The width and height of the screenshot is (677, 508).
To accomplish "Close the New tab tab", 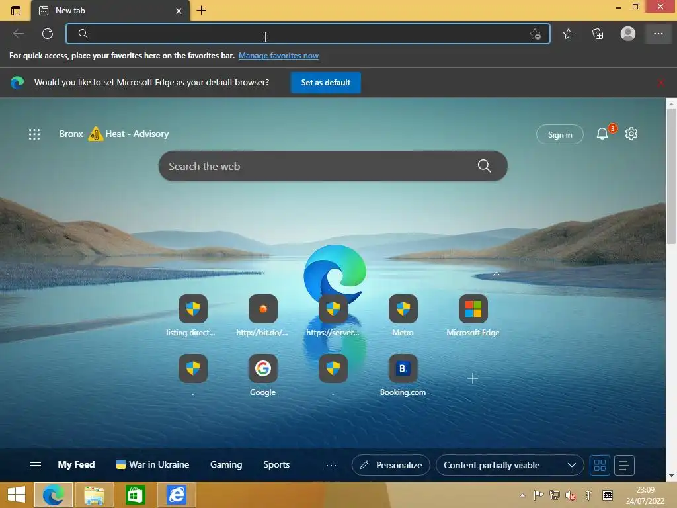I will tap(179, 11).
